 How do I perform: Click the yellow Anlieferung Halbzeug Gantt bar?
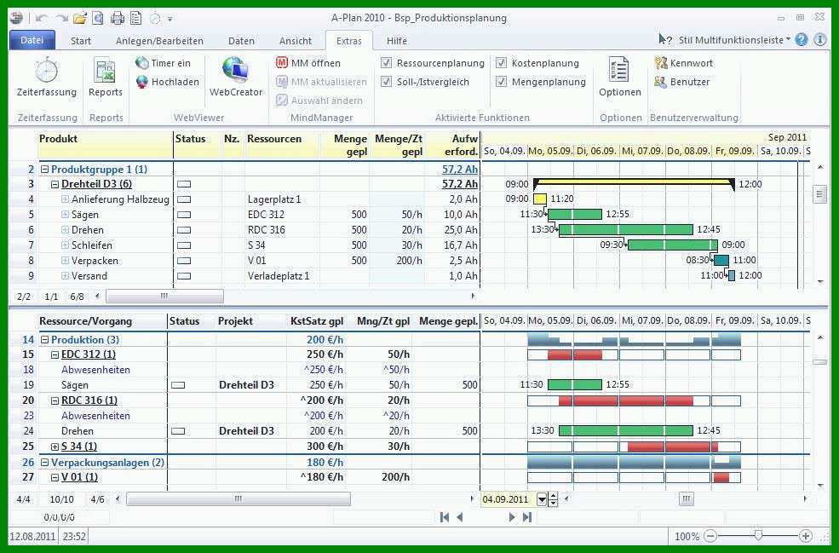540,199
